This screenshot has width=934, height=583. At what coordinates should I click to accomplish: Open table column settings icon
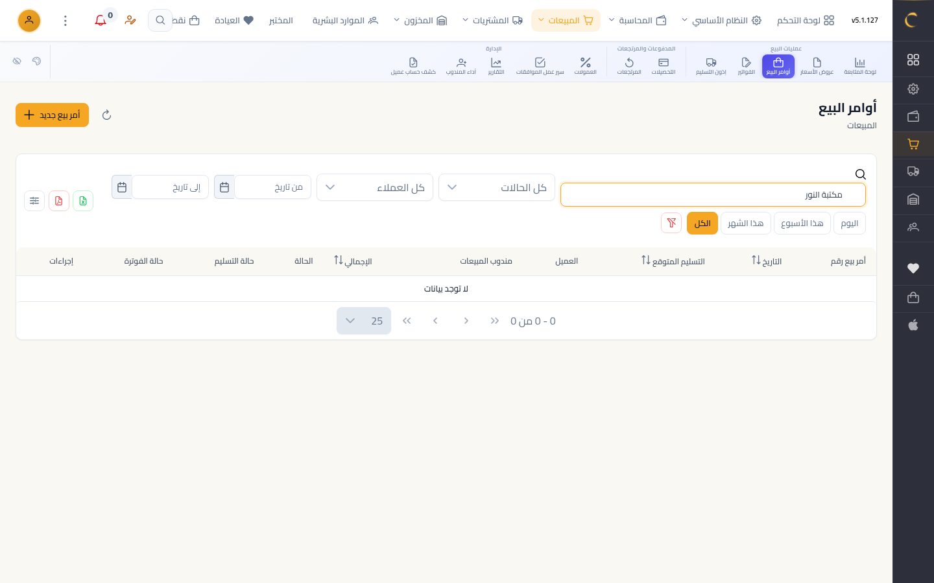coord(34,201)
